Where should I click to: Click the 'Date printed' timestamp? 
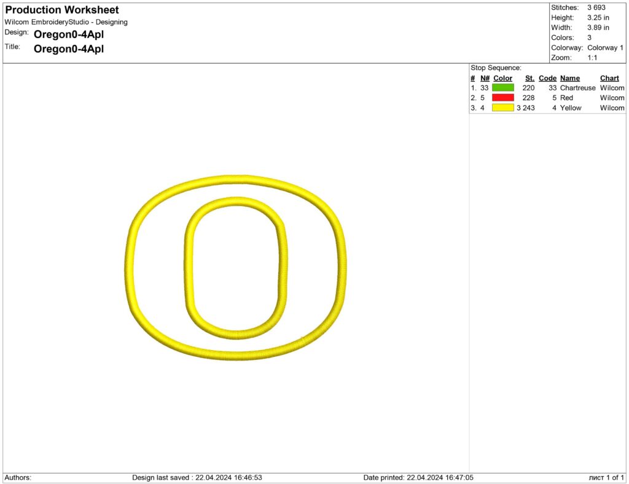(418, 478)
